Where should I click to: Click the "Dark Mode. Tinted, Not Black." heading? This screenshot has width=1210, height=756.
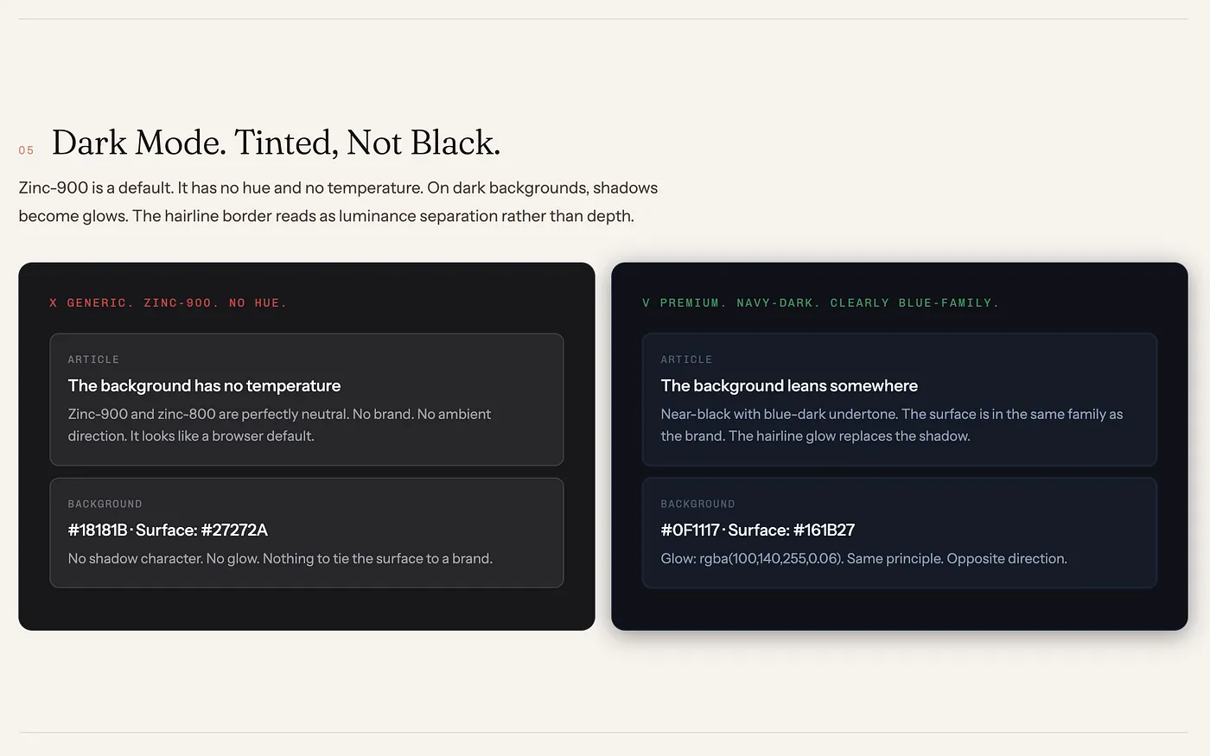pyautogui.click(x=276, y=143)
